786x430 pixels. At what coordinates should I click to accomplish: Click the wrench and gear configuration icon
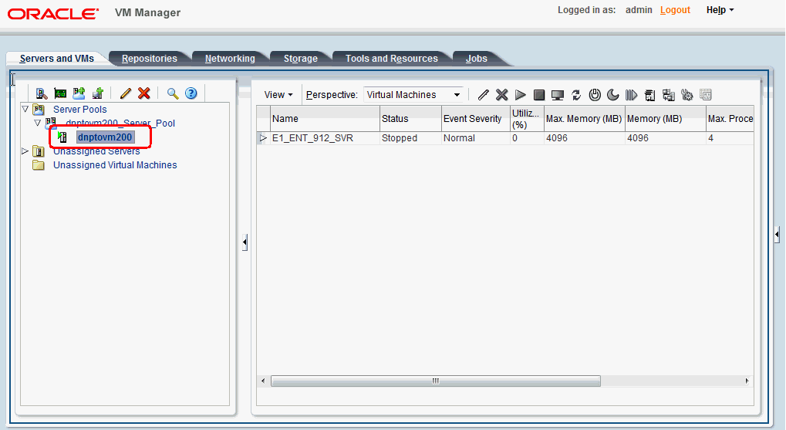(686, 95)
